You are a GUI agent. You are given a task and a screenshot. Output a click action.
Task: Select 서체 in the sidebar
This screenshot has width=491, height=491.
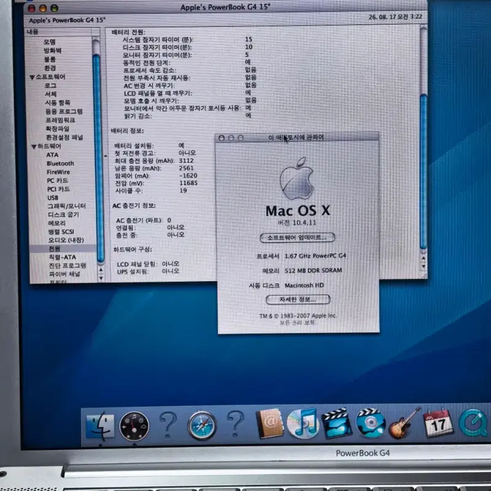(51, 94)
